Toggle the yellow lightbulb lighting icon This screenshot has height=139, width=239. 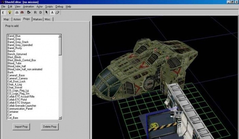click(x=10, y=12)
